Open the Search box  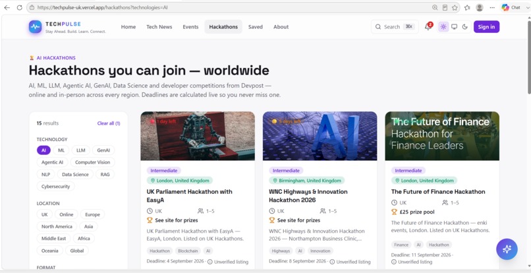395,27
